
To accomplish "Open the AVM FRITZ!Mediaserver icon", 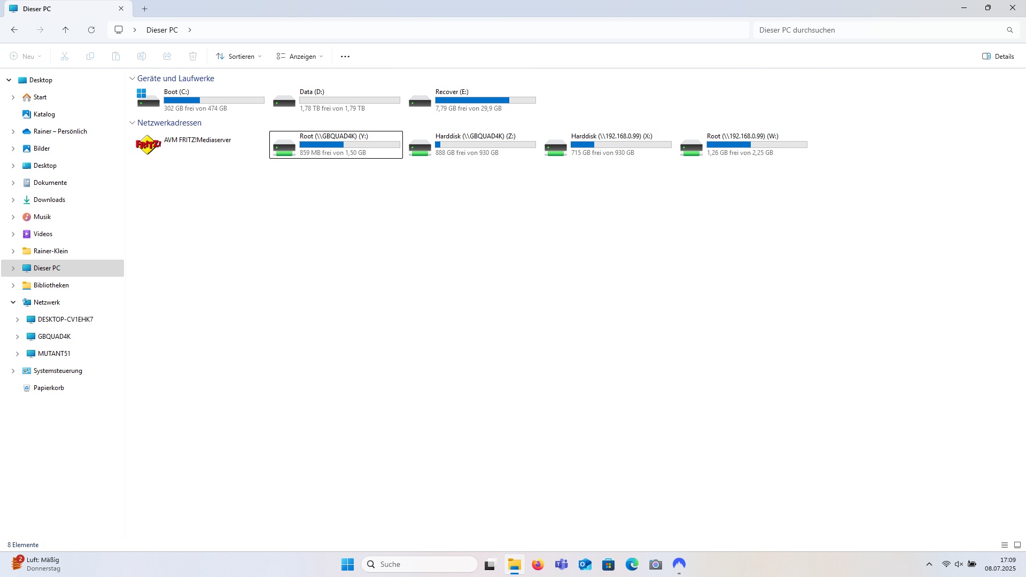I will (x=148, y=145).
